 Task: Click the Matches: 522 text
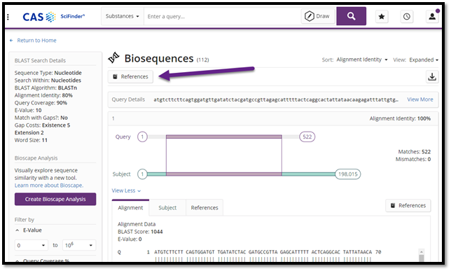(x=414, y=152)
